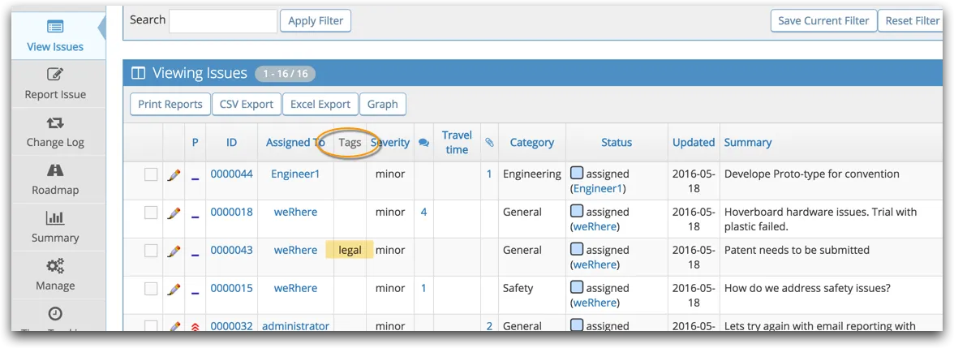Screen dimensions: 954x348
Task: Open issue 0000043 link
Action: click(231, 250)
